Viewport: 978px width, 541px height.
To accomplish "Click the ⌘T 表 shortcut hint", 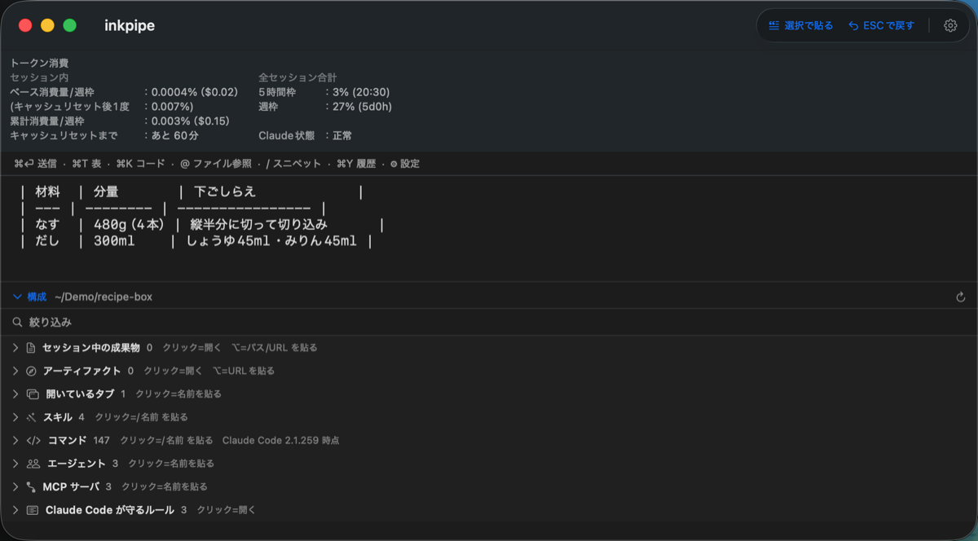I will coord(86,164).
